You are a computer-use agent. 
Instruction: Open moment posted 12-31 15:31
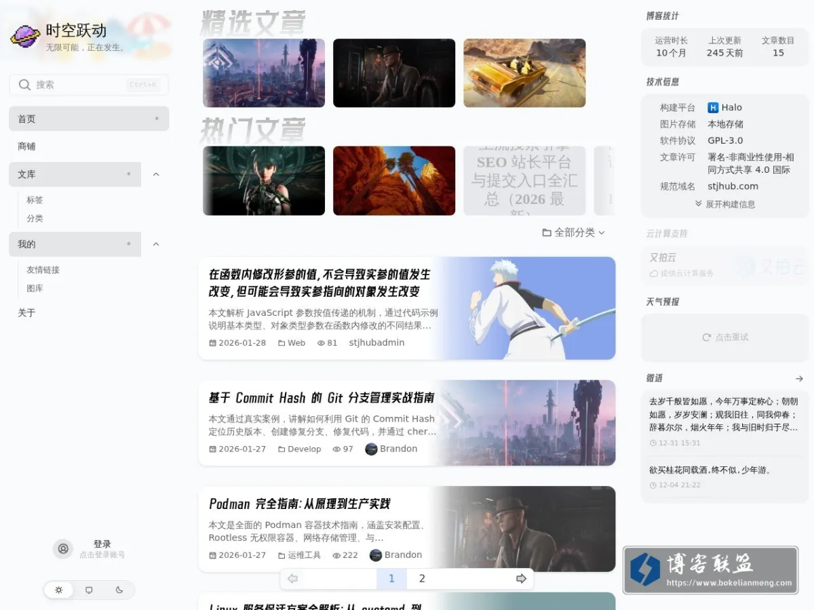click(x=725, y=420)
